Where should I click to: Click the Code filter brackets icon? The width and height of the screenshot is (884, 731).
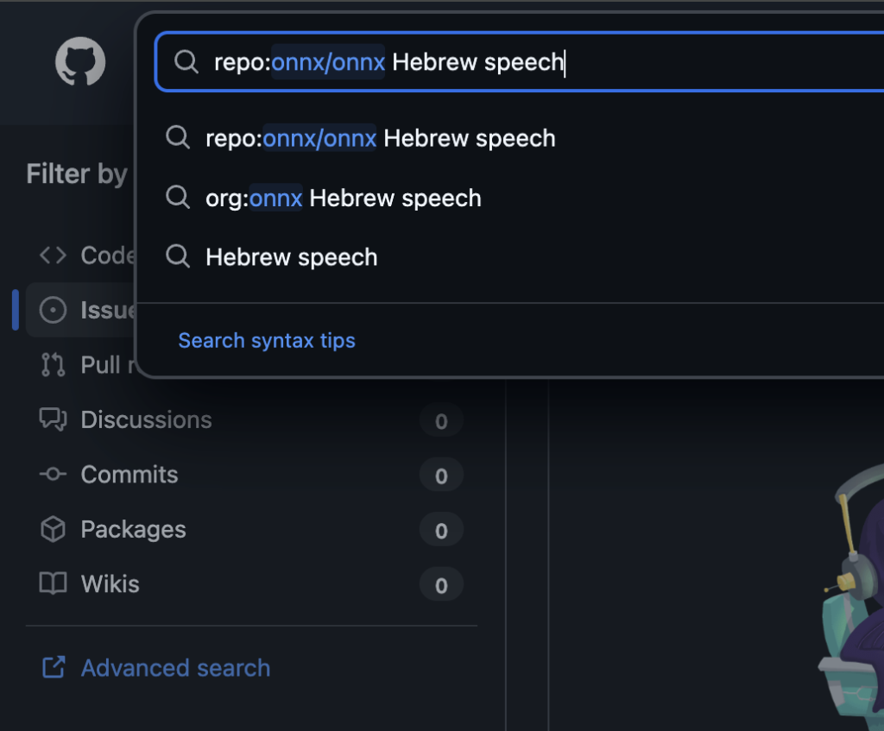(53, 255)
